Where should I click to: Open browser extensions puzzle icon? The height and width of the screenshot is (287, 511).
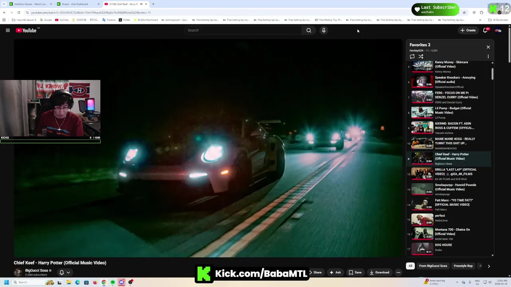click(x=481, y=12)
